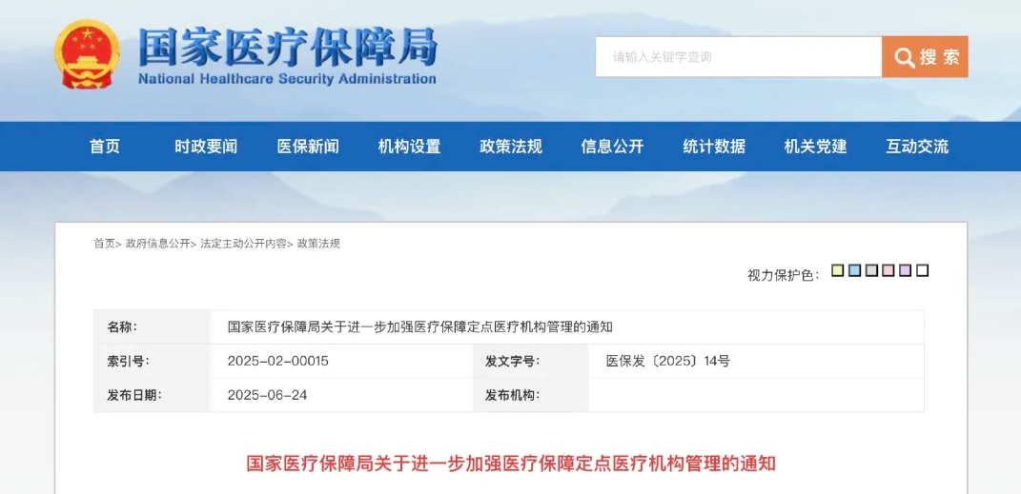Image resolution: width=1021 pixels, height=494 pixels.
Task: Navigate to 统计数据 page
Action: coord(714,147)
